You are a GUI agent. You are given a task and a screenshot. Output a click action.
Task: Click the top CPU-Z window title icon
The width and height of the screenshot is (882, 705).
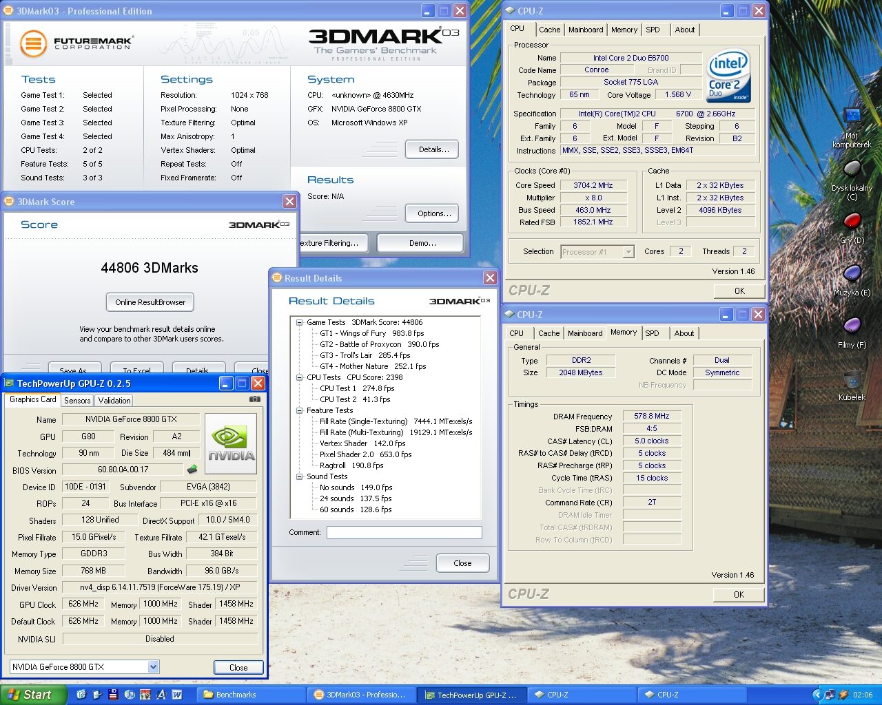click(x=510, y=10)
